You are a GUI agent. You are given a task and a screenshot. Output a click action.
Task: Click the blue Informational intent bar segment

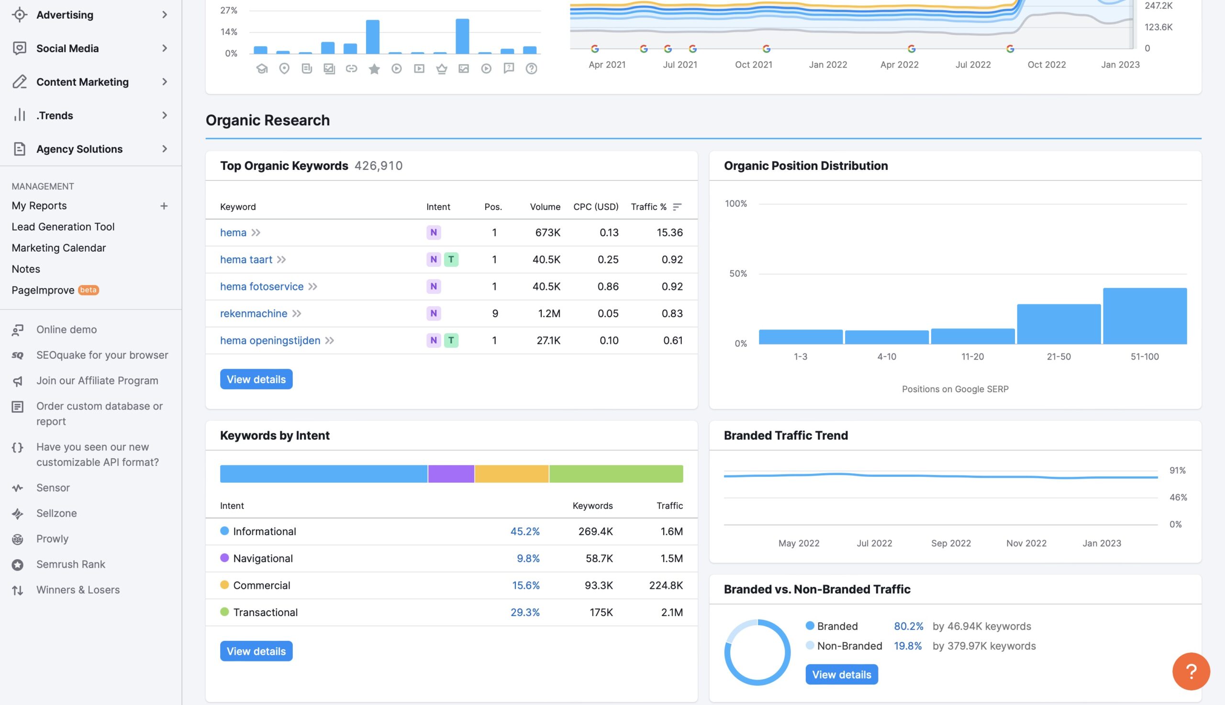pos(323,474)
